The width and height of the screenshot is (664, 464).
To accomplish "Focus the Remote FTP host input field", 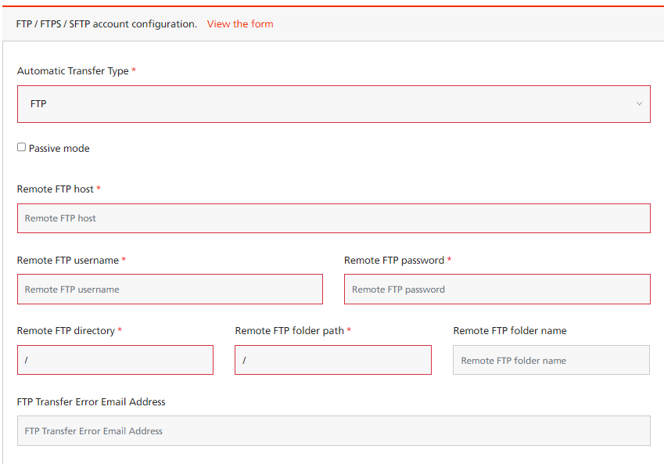I will pyautogui.click(x=334, y=218).
